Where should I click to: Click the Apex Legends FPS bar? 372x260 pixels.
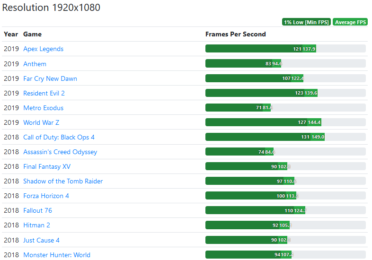click(285, 49)
